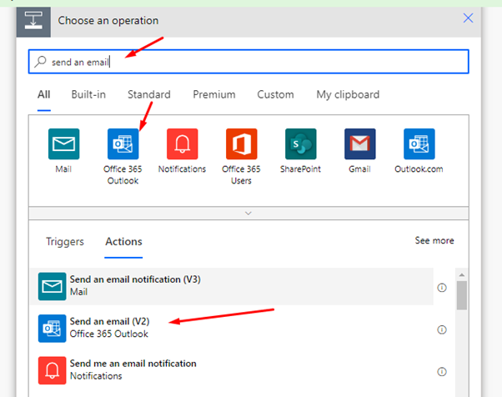Click the scroll up arrow in actions list
The height and width of the screenshot is (397, 502).
pos(462,274)
